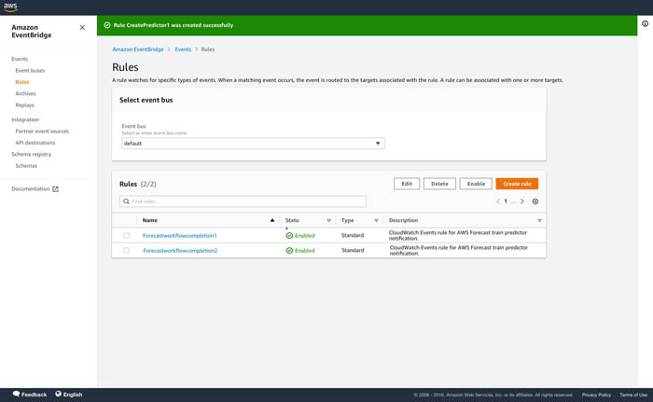Open Archives in sidebar
Viewport: 653px width, 402px height.
[25, 93]
